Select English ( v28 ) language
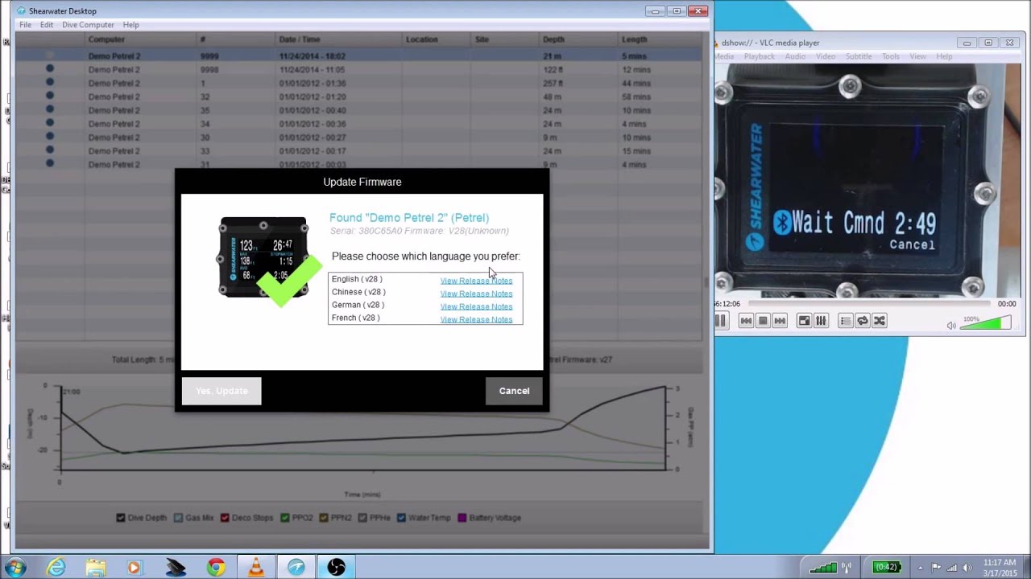The image size is (1031, 579). [357, 279]
